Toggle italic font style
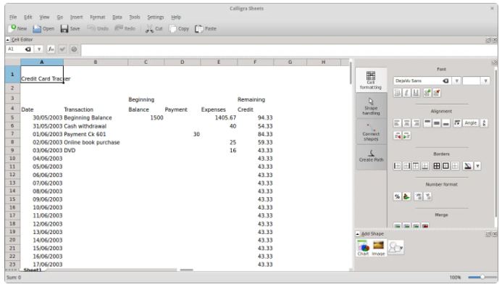This screenshot has height=287, width=502. [406, 93]
